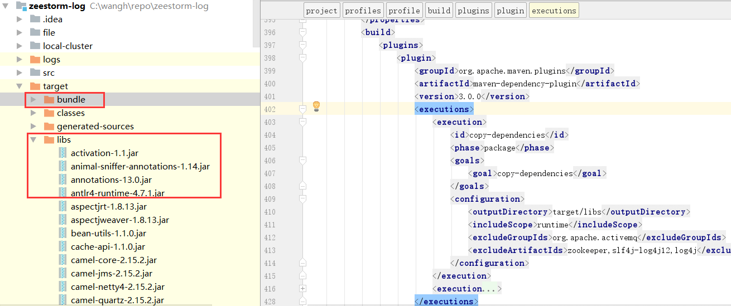The width and height of the screenshot is (731, 306).
Task: Select camel-quartz-2.15.2.jar in the tree
Action: [117, 300]
